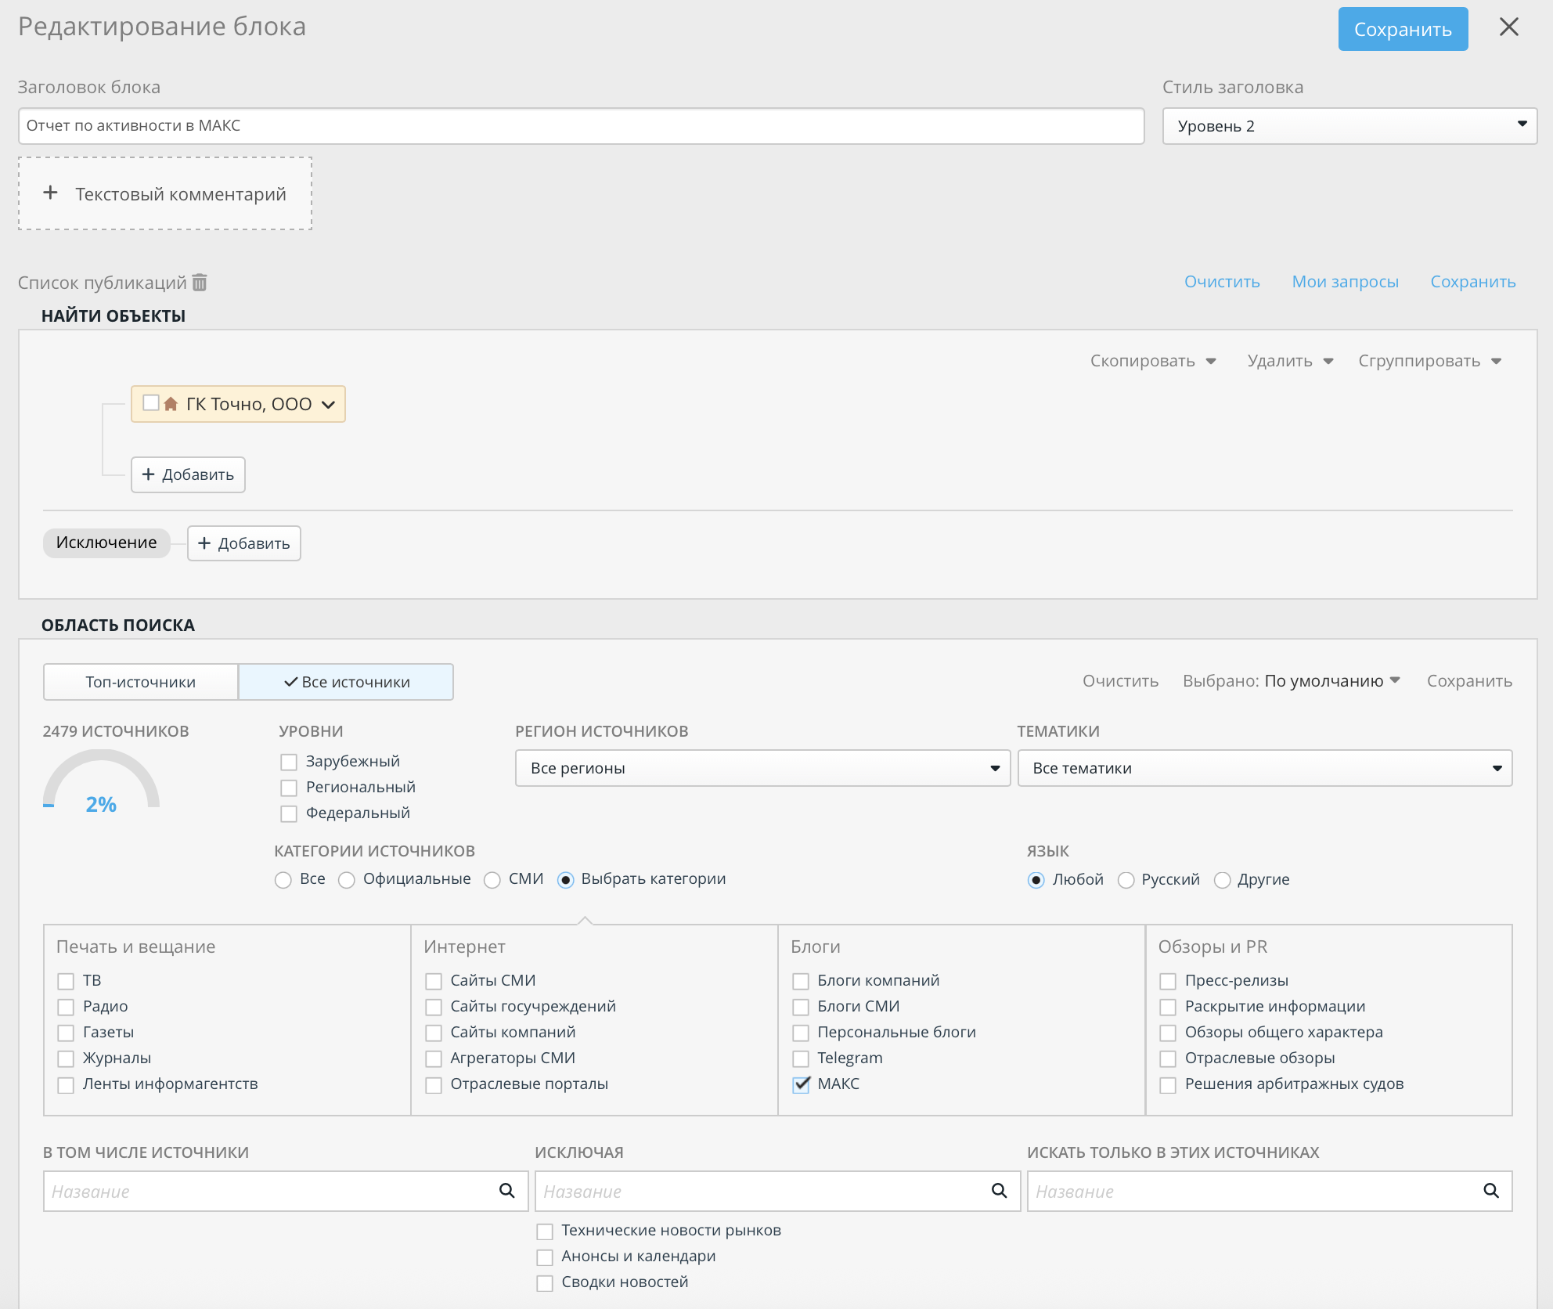Select Другие language radio
Viewport: 1553px width, 1309px height.
pyautogui.click(x=1222, y=880)
